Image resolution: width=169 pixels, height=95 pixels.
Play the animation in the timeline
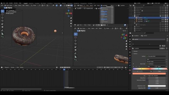tap(66, 68)
